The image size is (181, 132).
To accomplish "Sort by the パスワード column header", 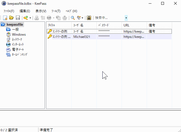I will point(109,25).
